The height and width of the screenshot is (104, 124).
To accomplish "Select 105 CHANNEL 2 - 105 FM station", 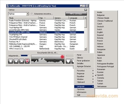I will pos(46,46).
